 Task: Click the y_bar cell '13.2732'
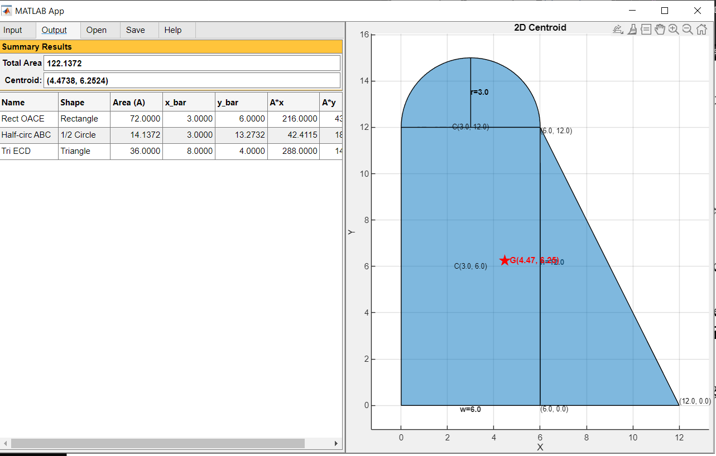point(242,135)
